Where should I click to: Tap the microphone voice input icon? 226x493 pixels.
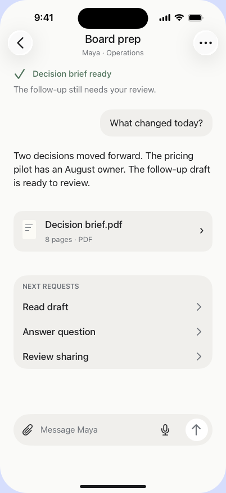[165, 430]
